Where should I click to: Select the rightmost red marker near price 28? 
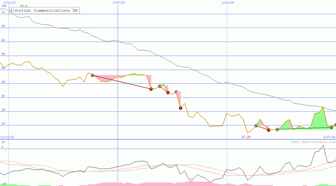pyautogui.click(x=269, y=130)
